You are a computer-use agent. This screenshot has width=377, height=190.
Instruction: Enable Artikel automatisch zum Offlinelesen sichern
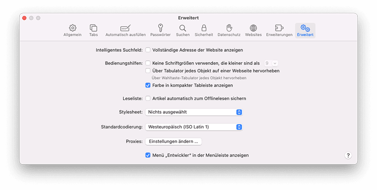148,98
